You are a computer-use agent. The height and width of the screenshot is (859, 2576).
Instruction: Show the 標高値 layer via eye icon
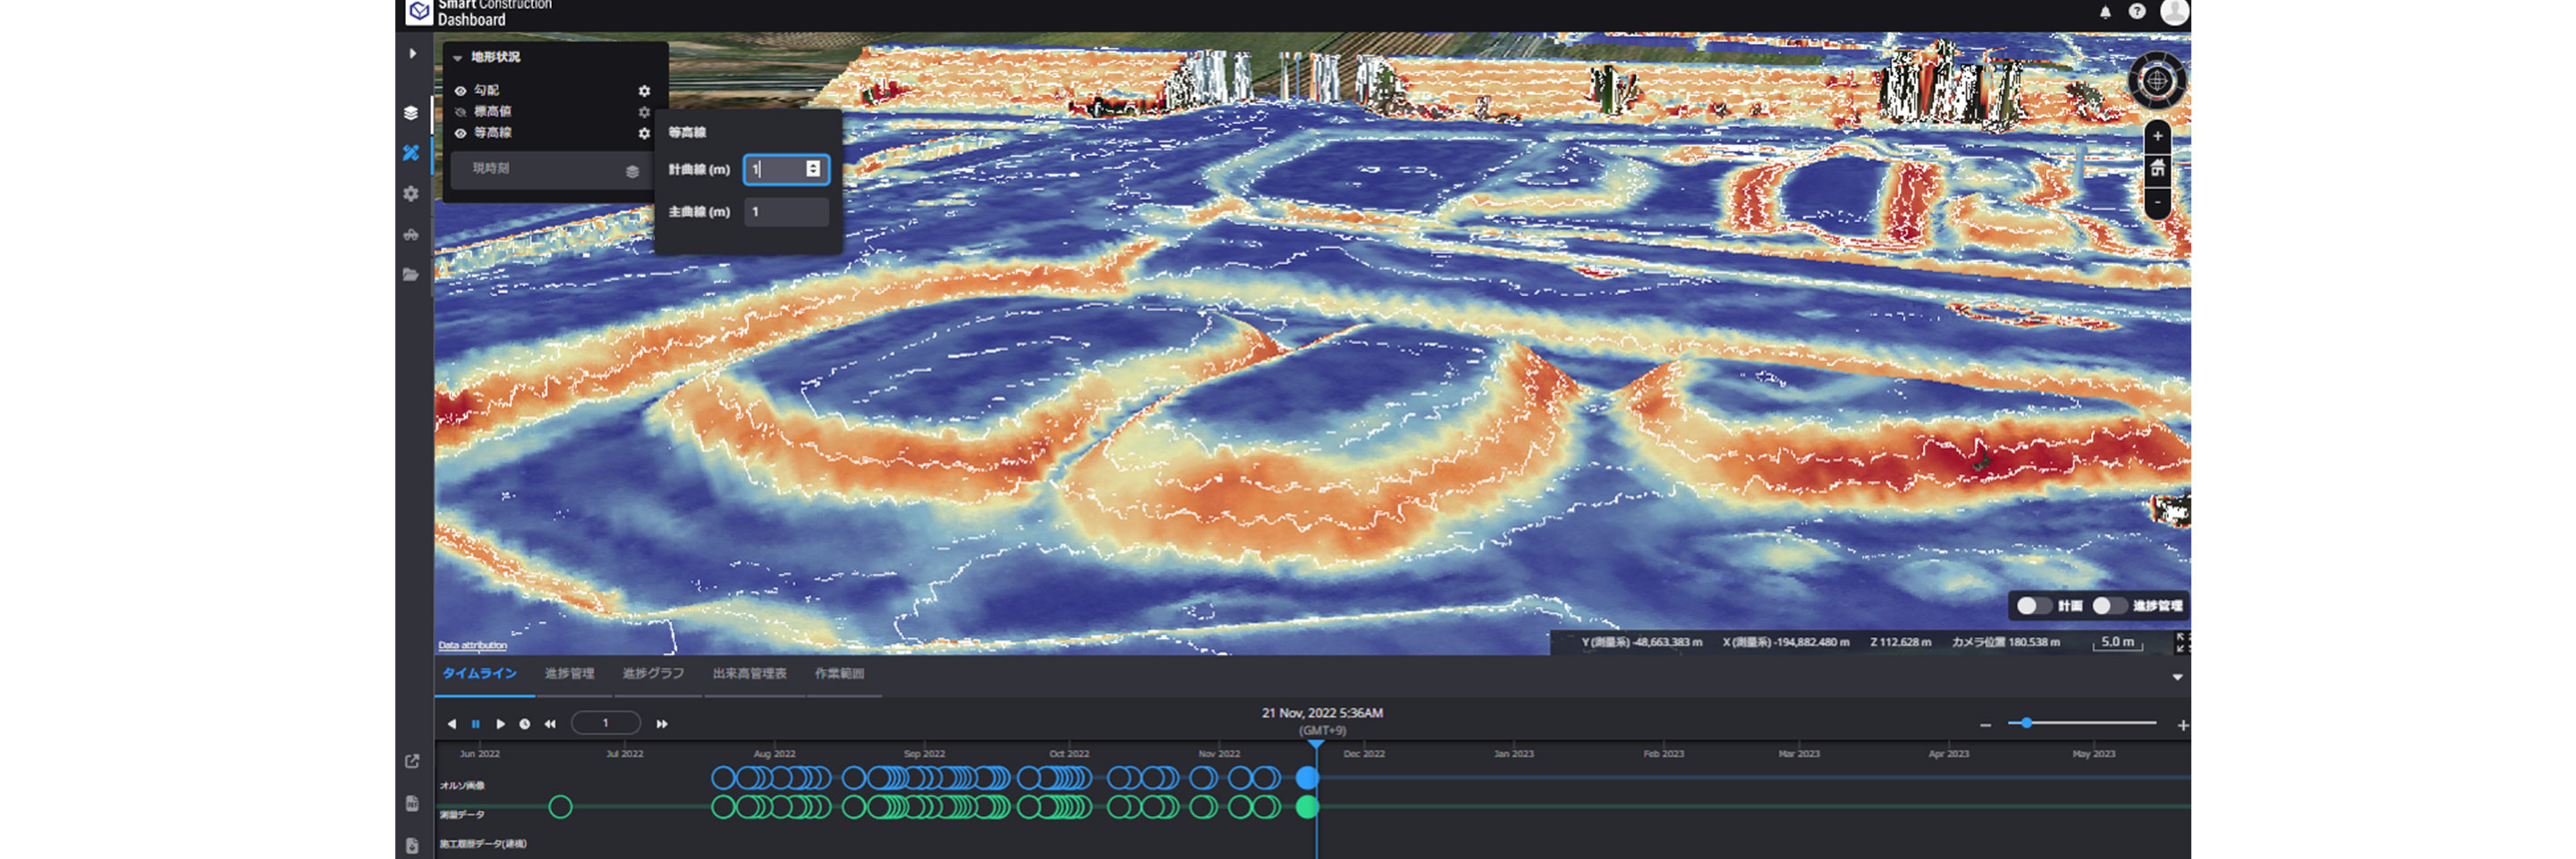461,112
